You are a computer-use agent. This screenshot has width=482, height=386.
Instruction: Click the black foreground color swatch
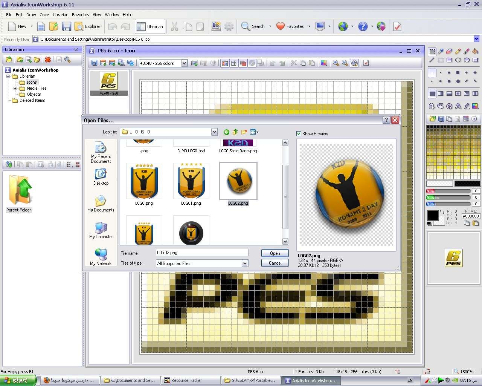tap(433, 216)
